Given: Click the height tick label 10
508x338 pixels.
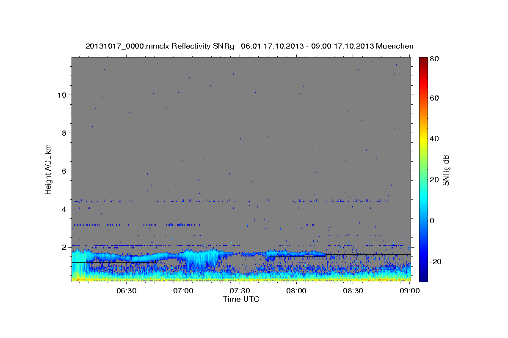Looking at the screenshot, I should pyautogui.click(x=62, y=95).
